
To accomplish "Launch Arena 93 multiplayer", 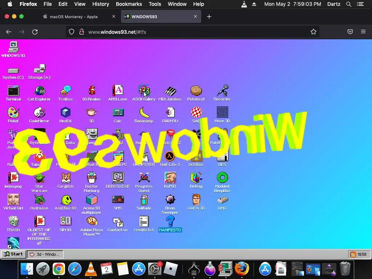I will [x=92, y=205].
